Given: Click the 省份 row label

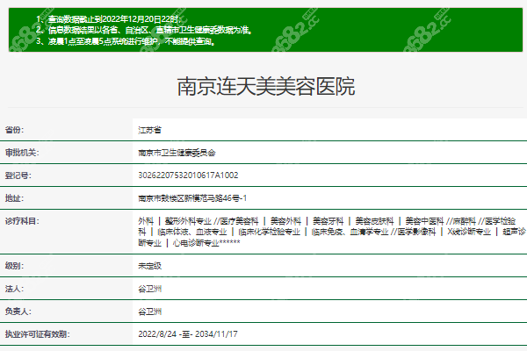Looking at the screenshot, I should [x=14, y=130].
